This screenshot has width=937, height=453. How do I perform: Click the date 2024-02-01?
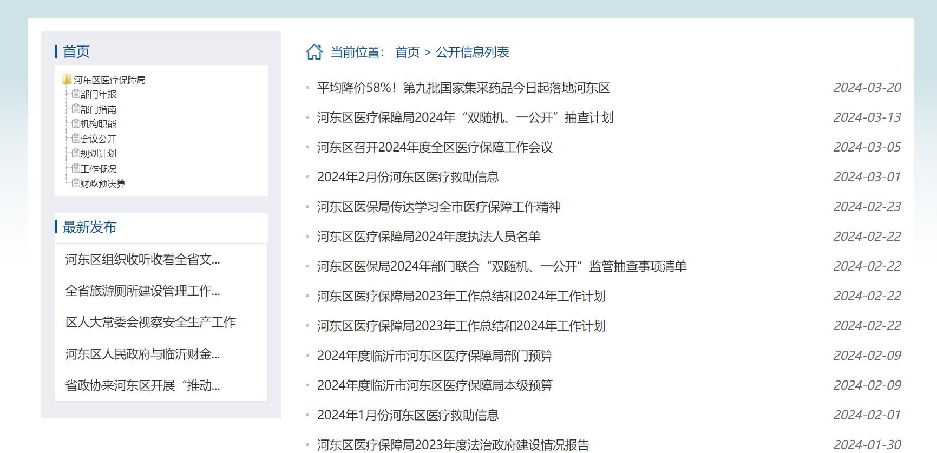coord(867,415)
